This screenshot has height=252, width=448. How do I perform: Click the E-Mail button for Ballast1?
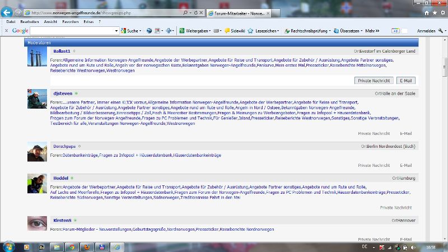tap(405, 81)
